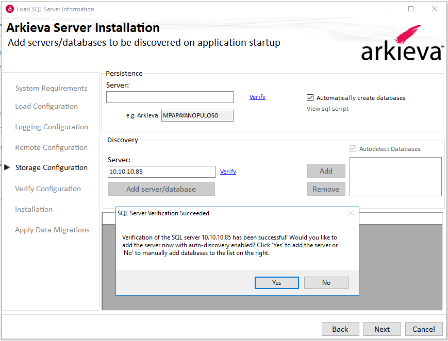Click the MPAPAYANOPULOS0 example field
This screenshot has height=341, width=448.
pyautogui.click(x=197, y=116)
